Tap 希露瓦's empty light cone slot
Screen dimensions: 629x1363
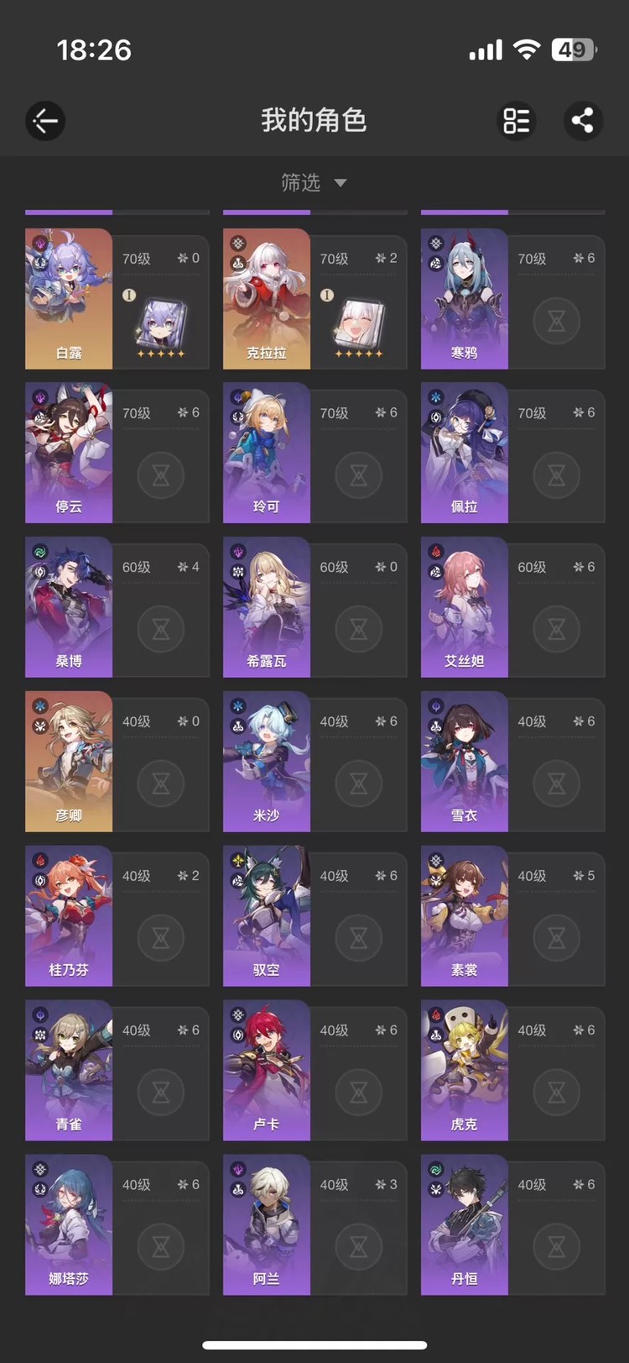click(359, 629)
